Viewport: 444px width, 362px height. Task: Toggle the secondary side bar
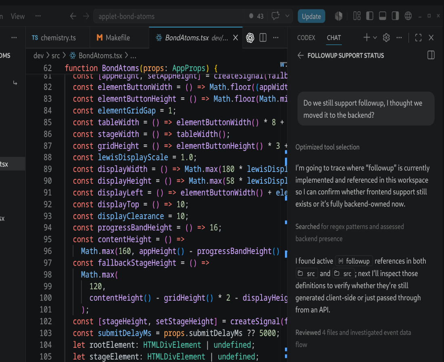tap(395, 16)
